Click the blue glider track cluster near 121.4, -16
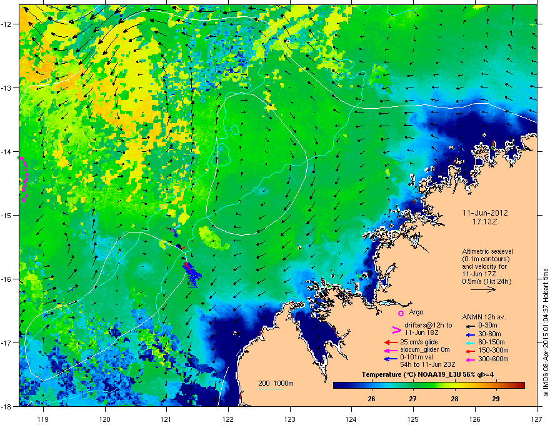This screenshot has height=425, width=550. coord(192,275)
